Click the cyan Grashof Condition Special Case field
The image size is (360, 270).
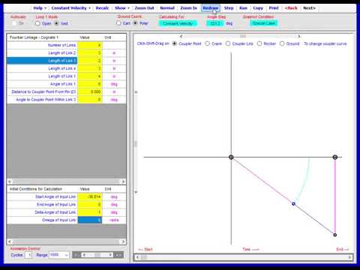click(263, 23)
